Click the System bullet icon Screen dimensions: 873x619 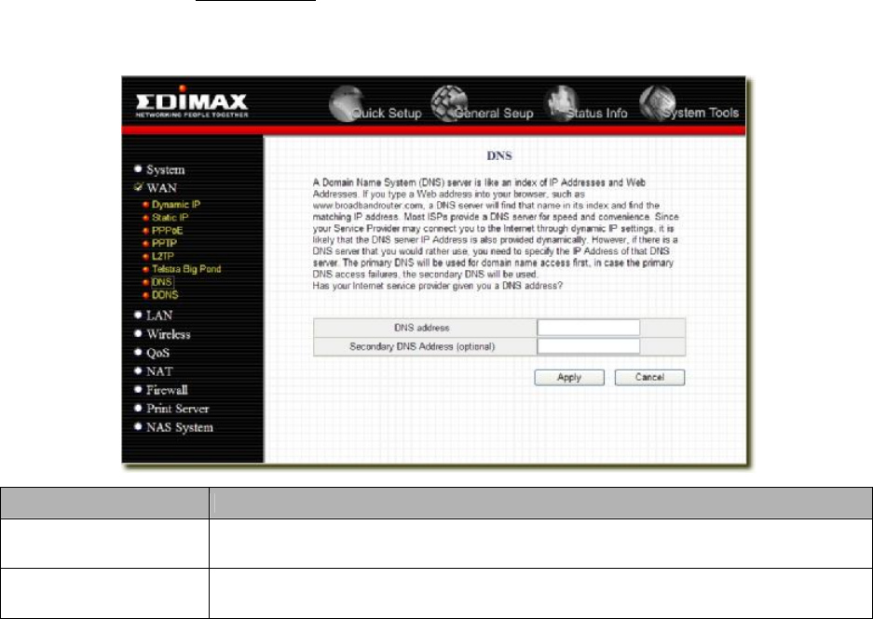coord(138,168)
